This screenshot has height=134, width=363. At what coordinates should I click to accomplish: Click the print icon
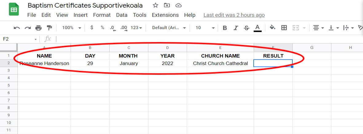coord(38,28)
